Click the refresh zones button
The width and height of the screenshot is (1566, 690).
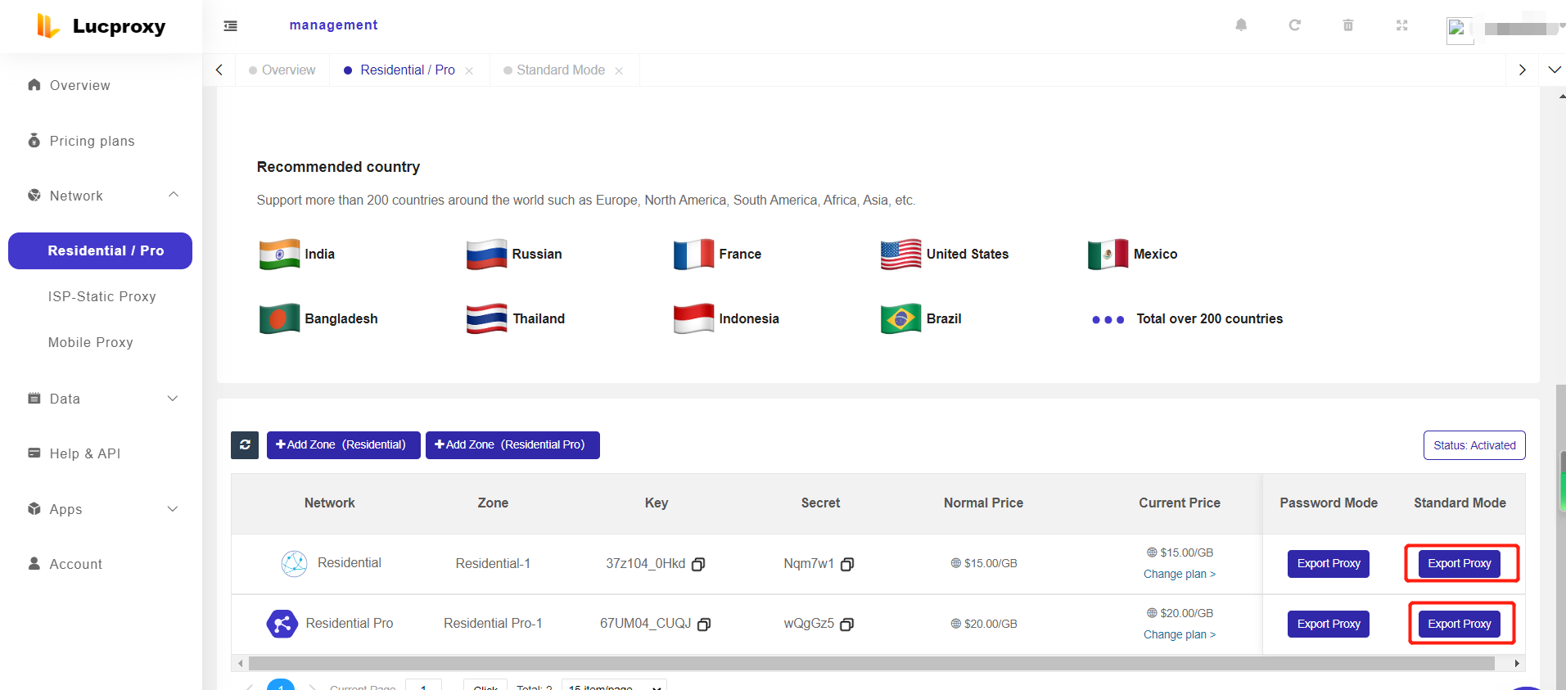click(245, 445)
